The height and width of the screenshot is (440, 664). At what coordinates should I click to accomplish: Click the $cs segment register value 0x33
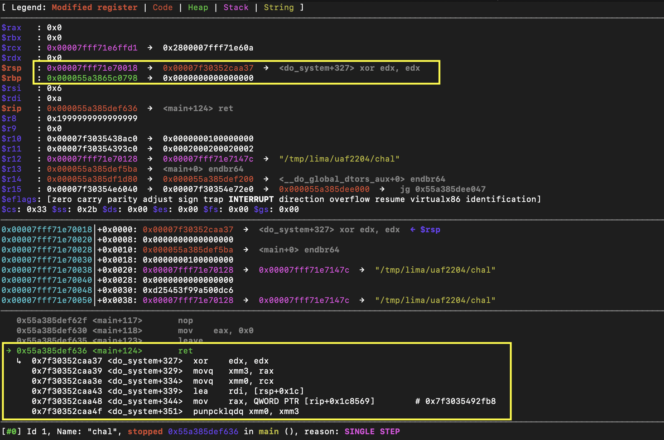coord(36,210)
